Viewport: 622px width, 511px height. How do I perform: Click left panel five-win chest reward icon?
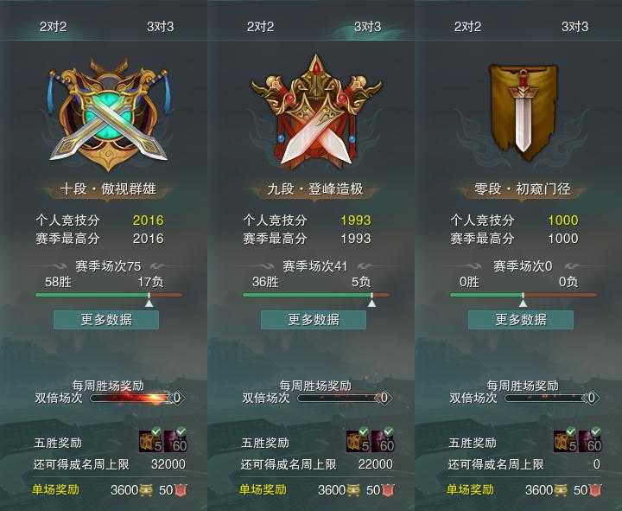pos(150,441)
